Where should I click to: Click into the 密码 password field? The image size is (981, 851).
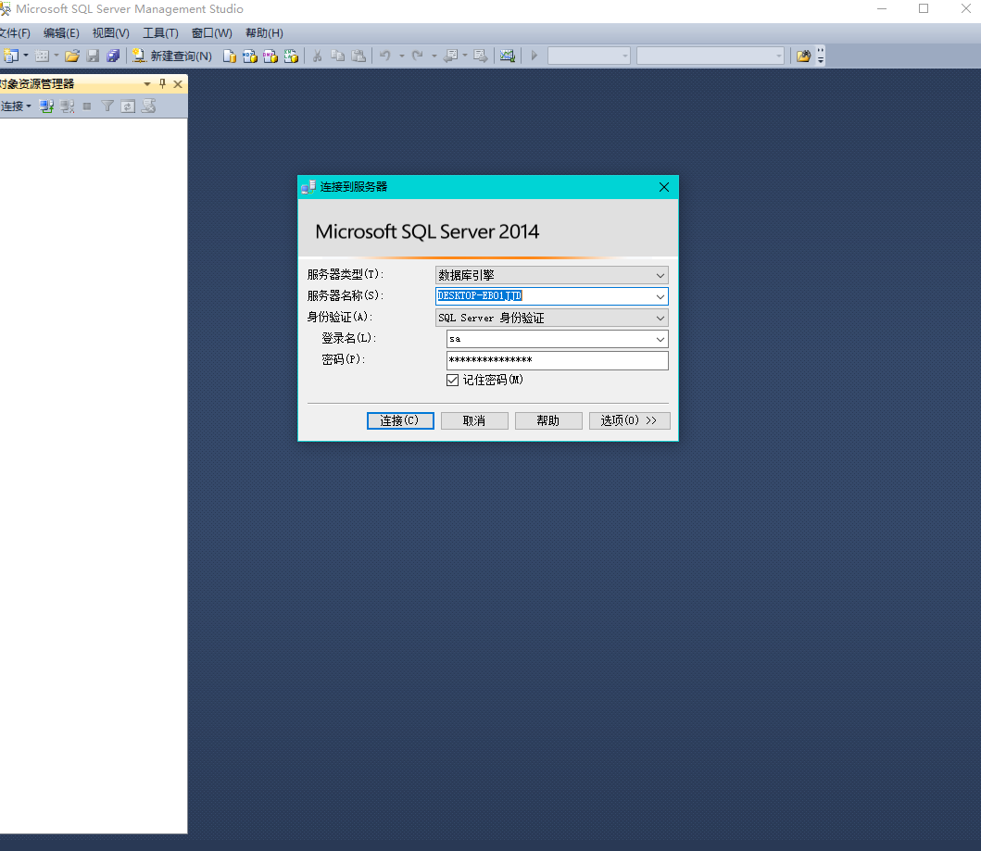(558, 360)
